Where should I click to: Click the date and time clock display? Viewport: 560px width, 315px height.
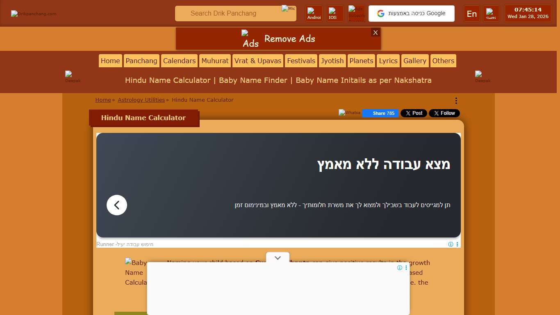tap(528, 13)
